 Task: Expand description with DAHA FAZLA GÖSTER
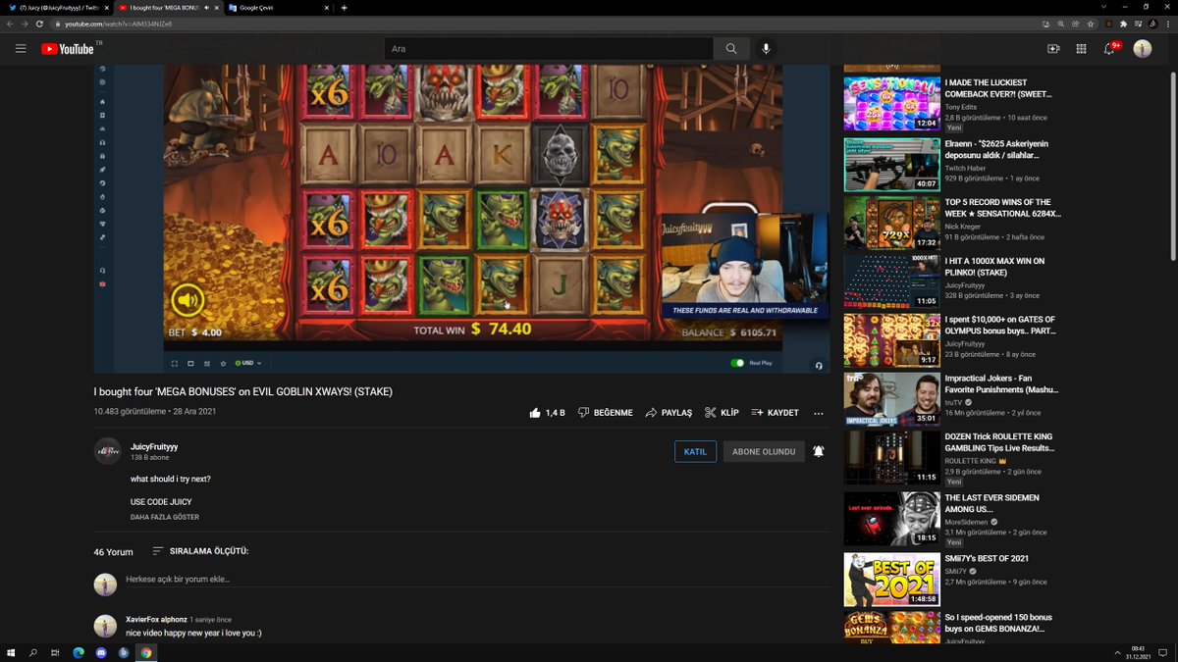coord(165,517)
